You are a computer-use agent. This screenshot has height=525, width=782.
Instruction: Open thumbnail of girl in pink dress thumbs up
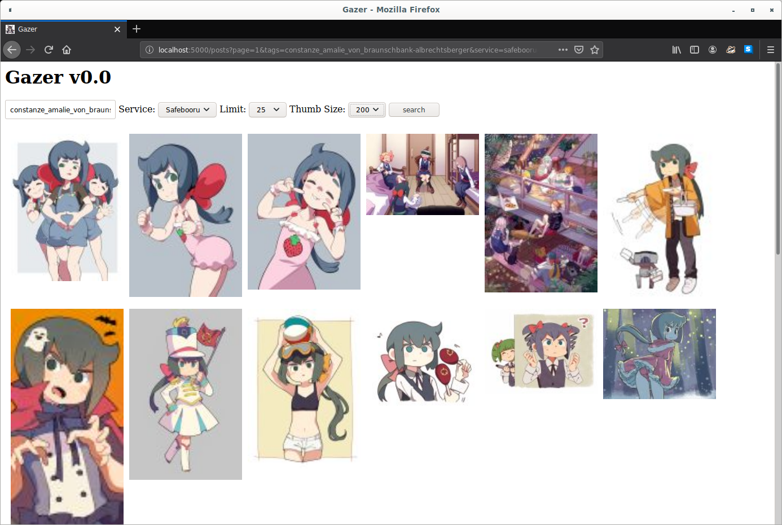186,215
